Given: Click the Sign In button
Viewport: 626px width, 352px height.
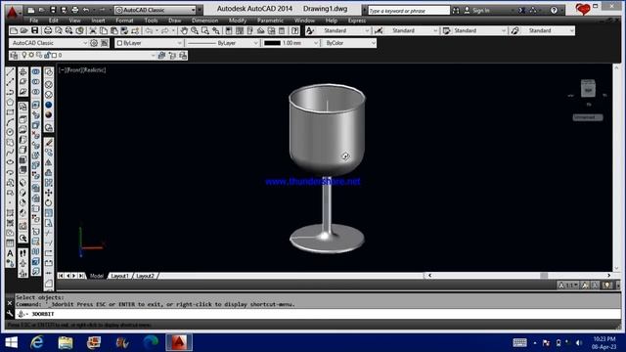Looking at the screenshot, I should coord(477,11).
